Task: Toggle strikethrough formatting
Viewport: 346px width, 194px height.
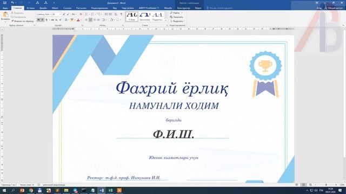Action: tap(52, 20)
